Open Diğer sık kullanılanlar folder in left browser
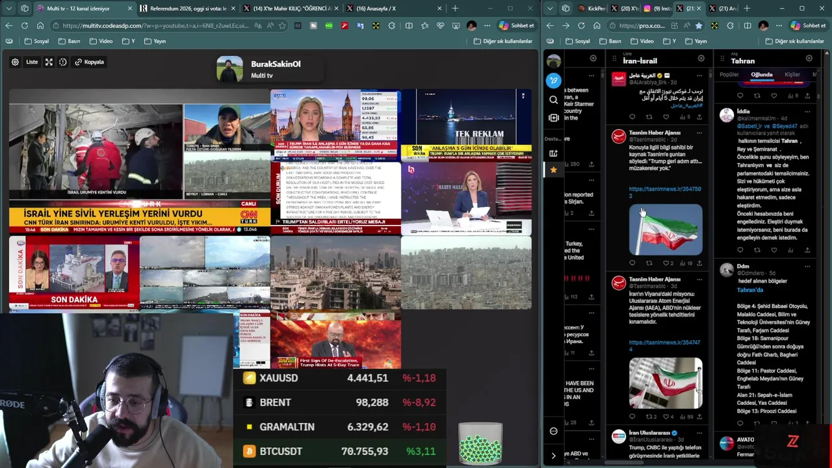The image size is (832, 468). pyautogui.click(x=503, y=41)
